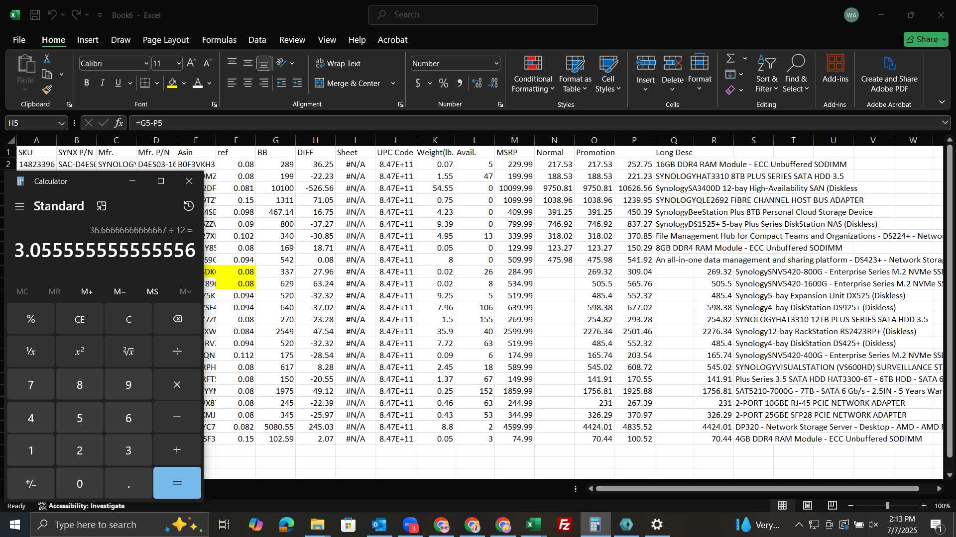Click the Save icon in title bar
This screenshot has height=537, width=956.
(35, 15)
